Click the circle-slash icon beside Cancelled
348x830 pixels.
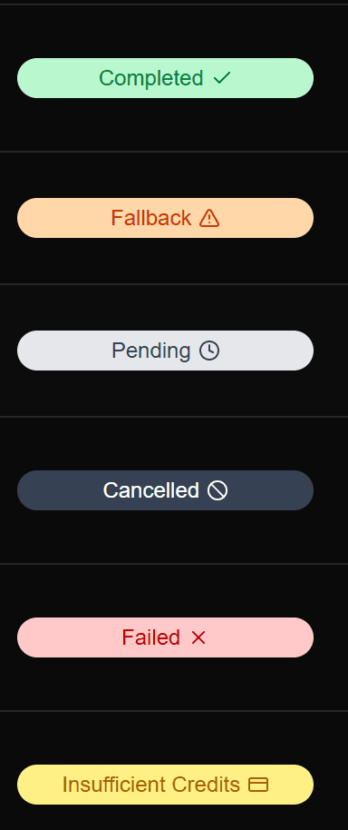[217, 490]
